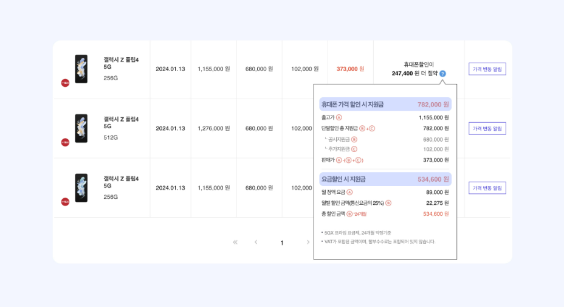Click the gray 102,000 원 value in the tooltip
This screenshot has height=307, width=564.
point(436,149)
